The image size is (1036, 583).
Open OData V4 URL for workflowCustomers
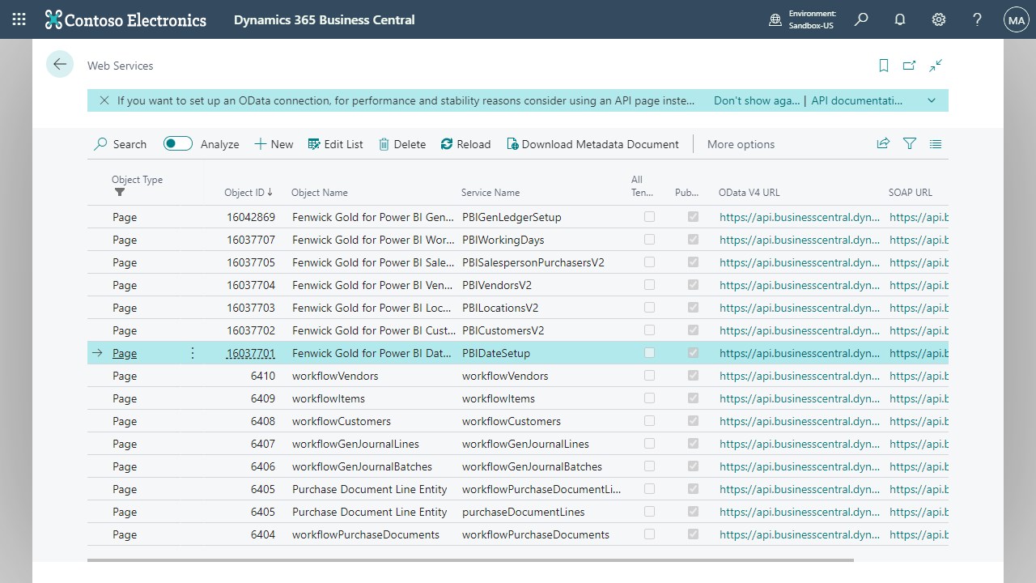[800, 421]
